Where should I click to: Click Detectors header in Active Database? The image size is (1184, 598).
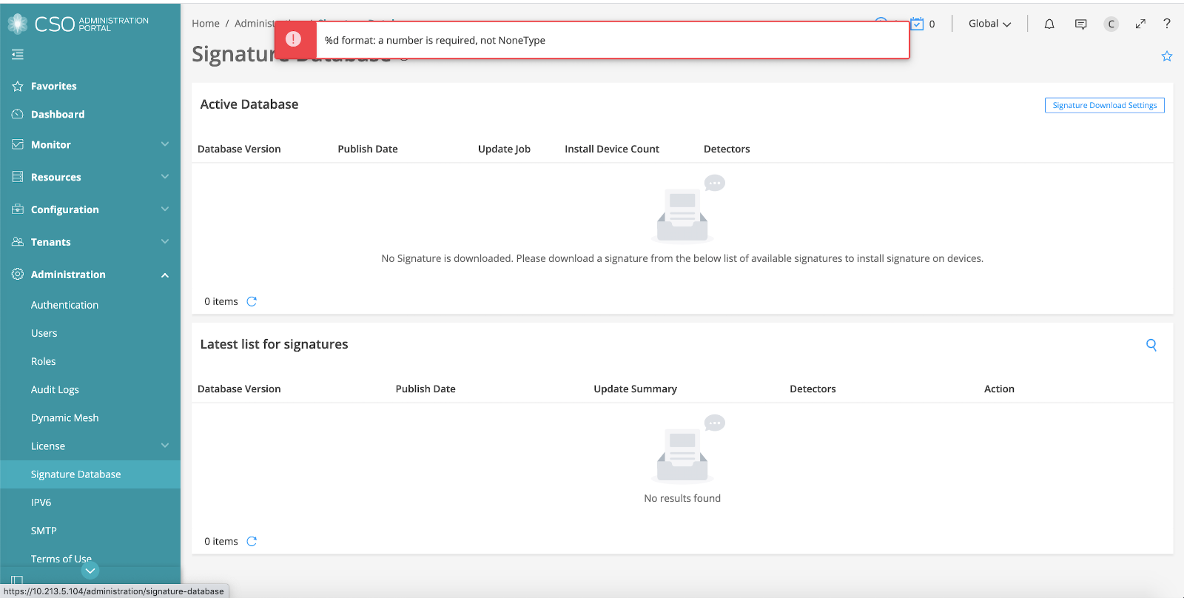pyautogui.click(x=727, y=149)
